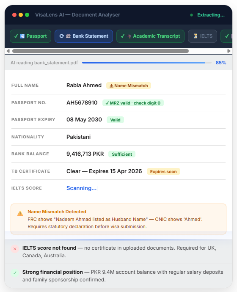The height and width of the screenshot is (292, 237).
Task: Click the Name Mismatch Detected heading
Action: [x=57, y=212]
